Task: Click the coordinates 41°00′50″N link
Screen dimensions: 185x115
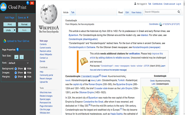Action: [x=171, y=24]
